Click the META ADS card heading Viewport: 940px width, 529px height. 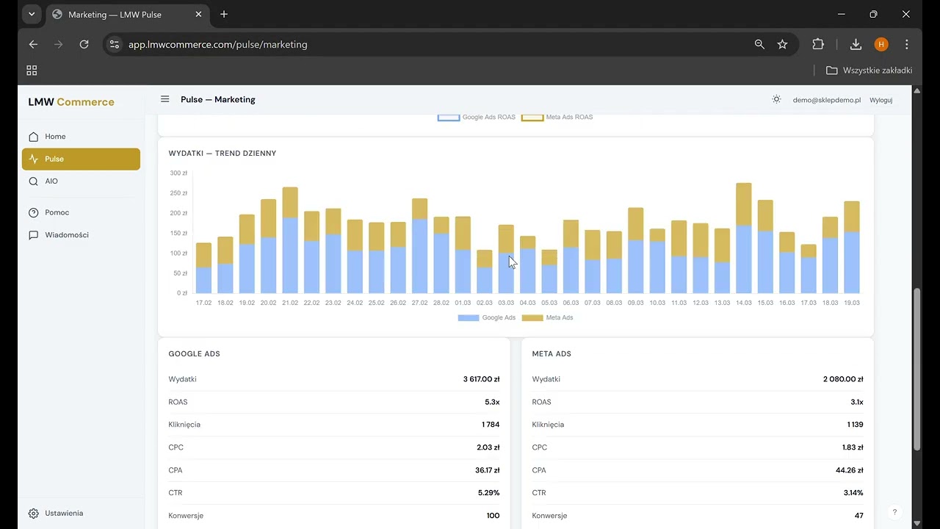[x=552, y=354]
